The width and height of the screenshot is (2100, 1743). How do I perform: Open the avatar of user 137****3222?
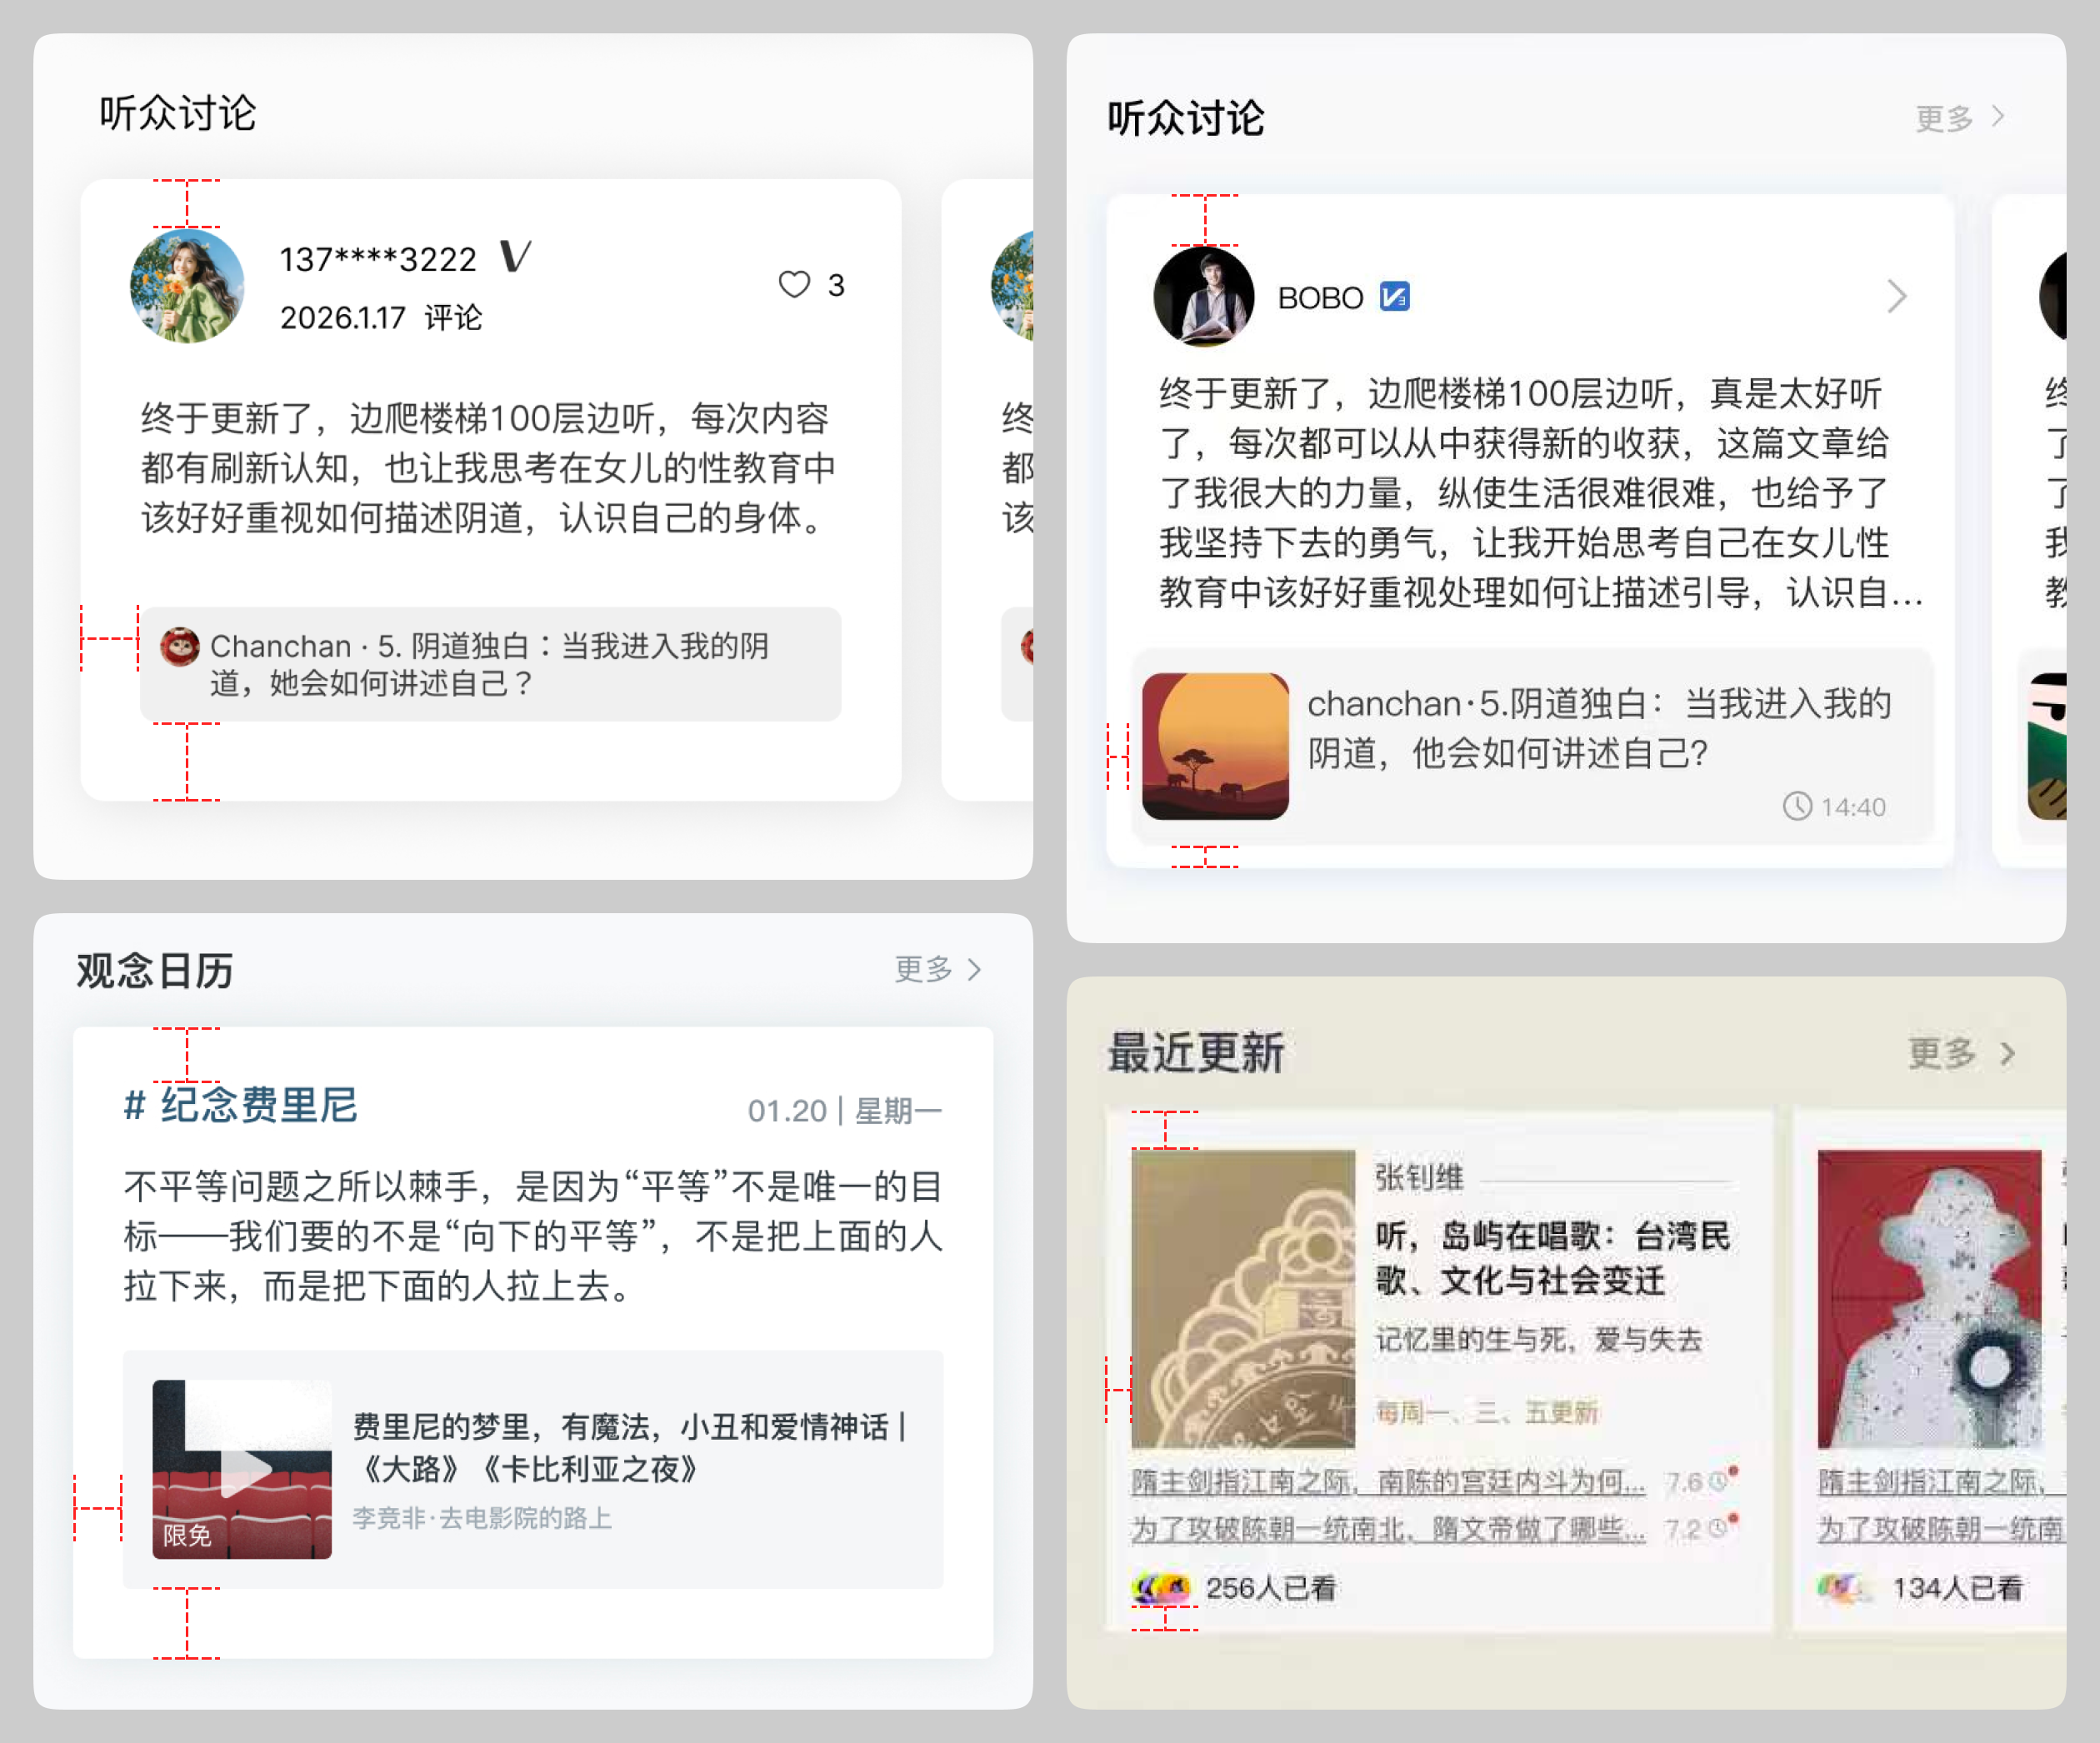click(187, 286)
